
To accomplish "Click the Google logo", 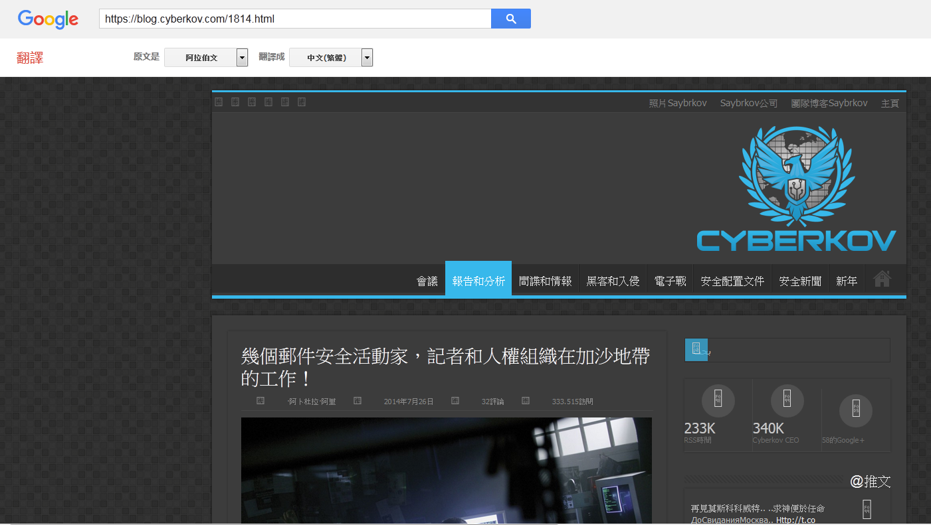I will (x=48, y=19).
